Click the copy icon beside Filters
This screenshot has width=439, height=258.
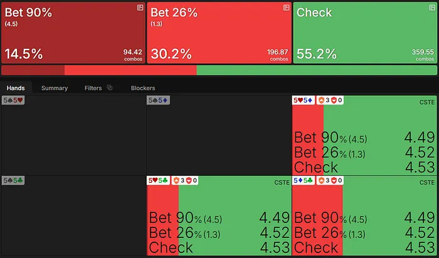click(110, 88)
